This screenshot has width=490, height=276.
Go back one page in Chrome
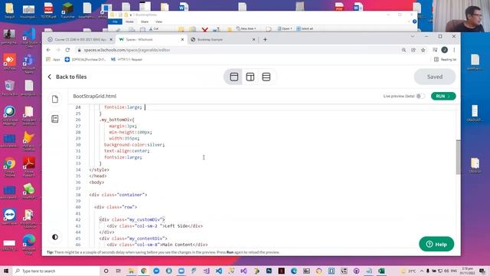(48, 50)
